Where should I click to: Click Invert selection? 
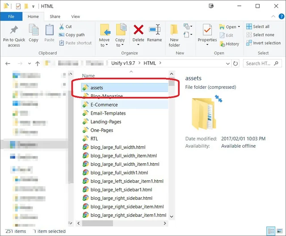pyautogui.click(x=263, y=43)
